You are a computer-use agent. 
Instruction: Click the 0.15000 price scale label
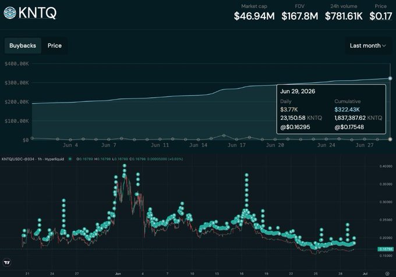[386, 256]
